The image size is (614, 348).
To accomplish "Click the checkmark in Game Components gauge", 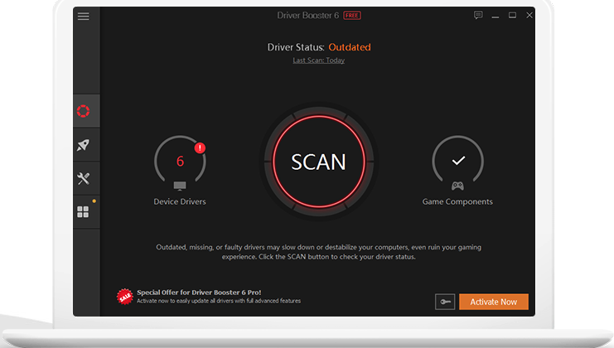I will click(x=458, y=161).
